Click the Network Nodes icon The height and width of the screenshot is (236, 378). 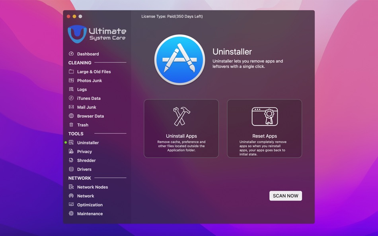[x=71, y=187]
